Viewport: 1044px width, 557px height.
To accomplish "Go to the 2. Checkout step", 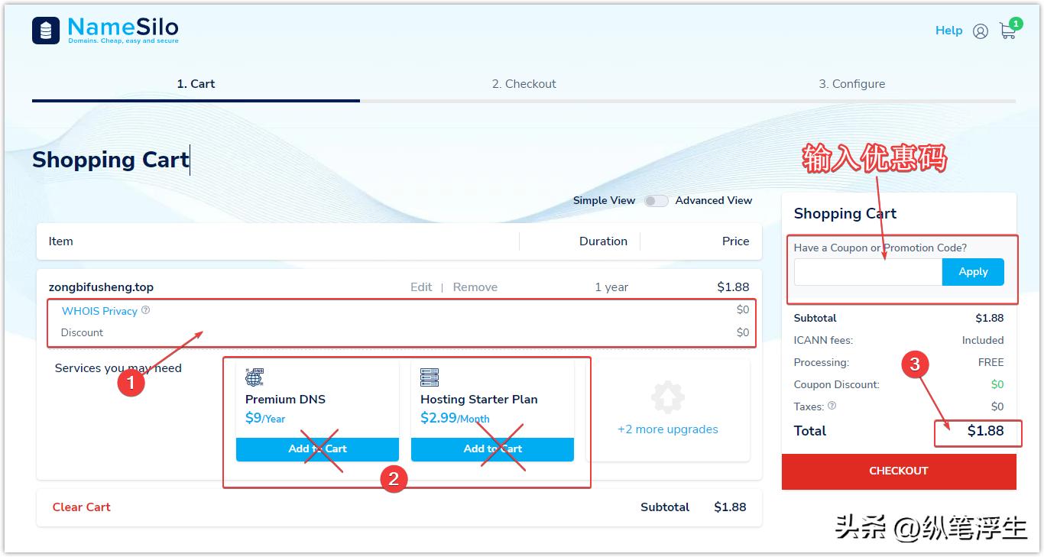I will (524, 84).
